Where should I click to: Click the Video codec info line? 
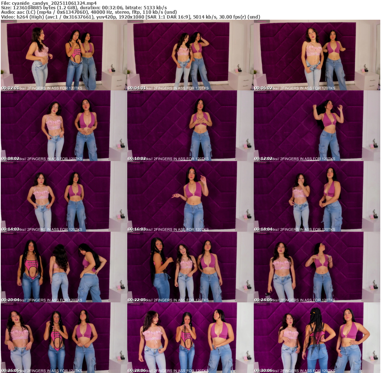pos(131,17)
